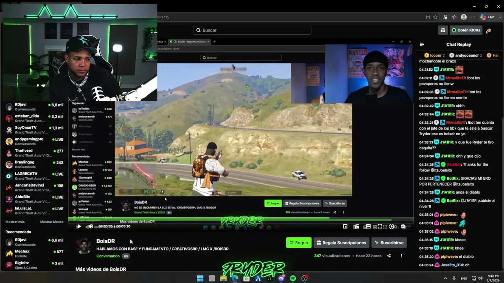Viewport: 504px width, 283px height.
Task: Click the Suscribirse button below the player
Action: (x=389, y=243)
